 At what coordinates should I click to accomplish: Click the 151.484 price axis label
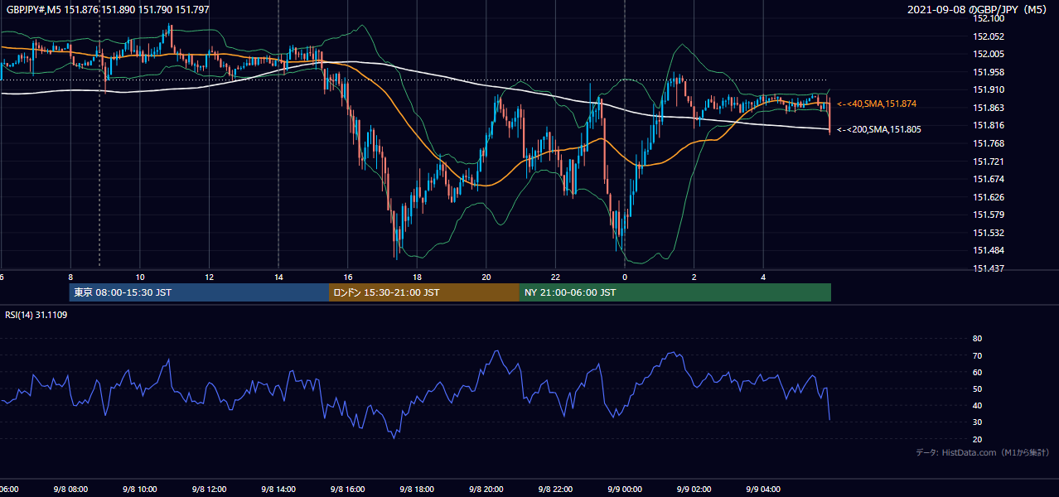989,250
